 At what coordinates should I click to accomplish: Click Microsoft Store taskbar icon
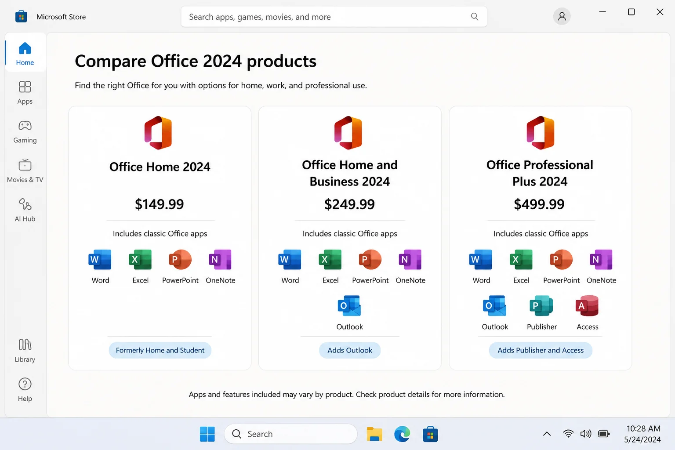[x=430, y=434]
